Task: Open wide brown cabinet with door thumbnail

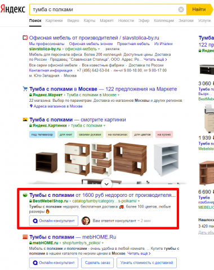Action: coord(130,159)
